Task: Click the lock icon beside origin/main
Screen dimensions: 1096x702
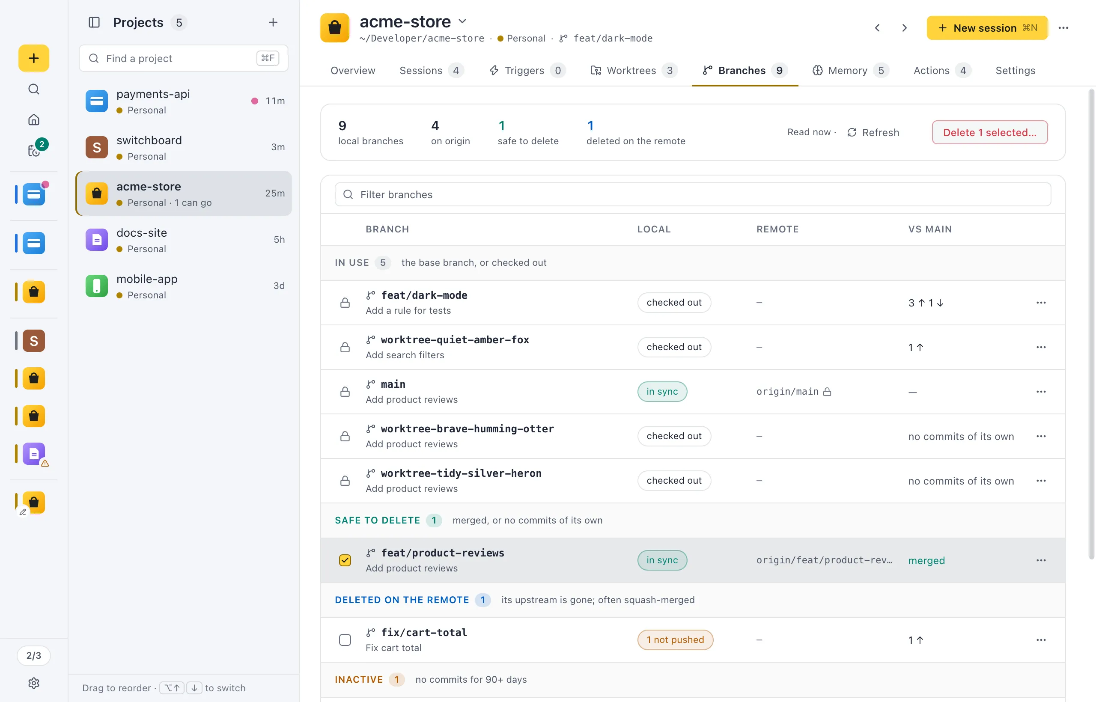Action: [827, 392]
